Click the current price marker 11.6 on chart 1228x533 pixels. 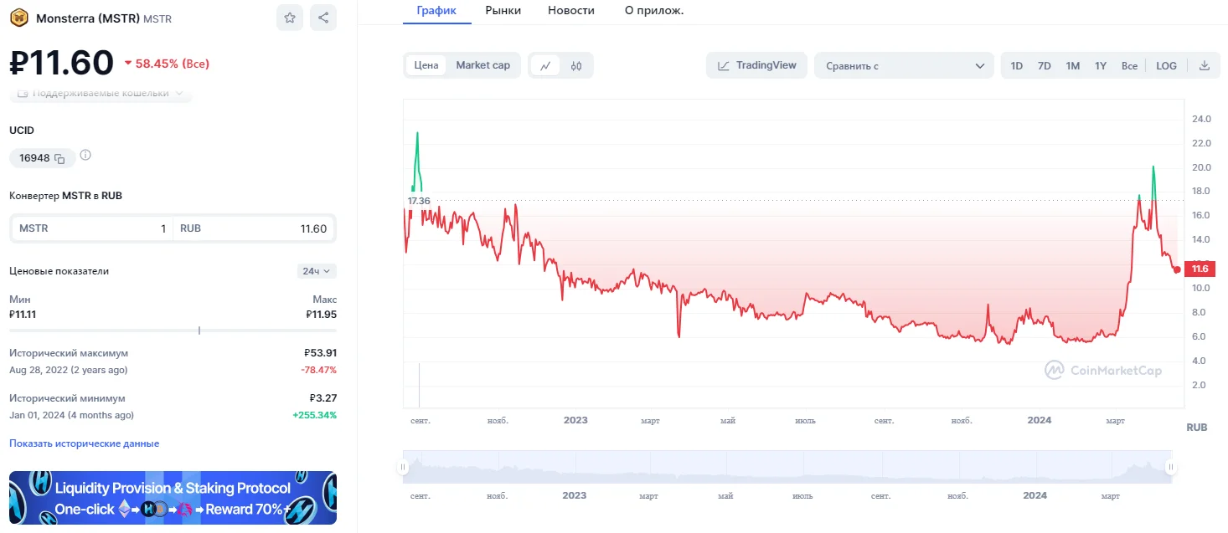(x=1200, y=269)
